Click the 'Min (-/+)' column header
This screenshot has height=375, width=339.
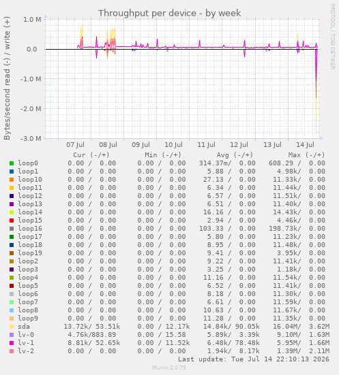(163, 155)
